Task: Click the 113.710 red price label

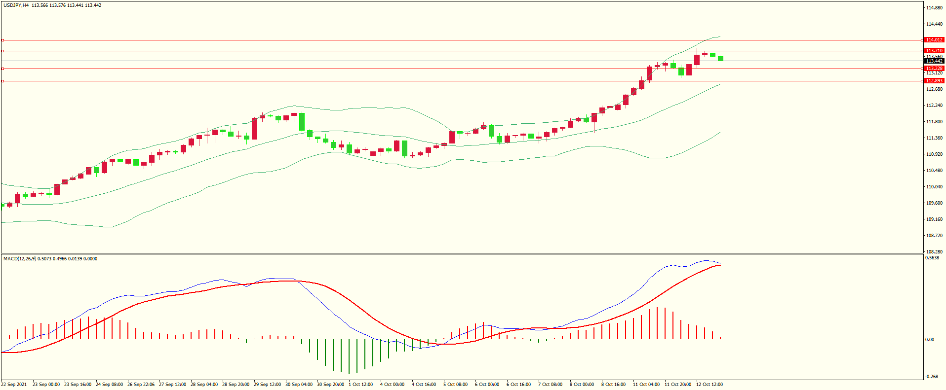Action: [x=934, y=51]
